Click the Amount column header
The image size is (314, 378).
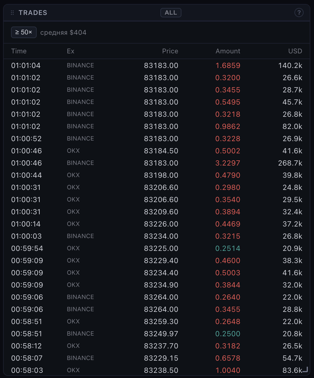click(x=228, y=51)
